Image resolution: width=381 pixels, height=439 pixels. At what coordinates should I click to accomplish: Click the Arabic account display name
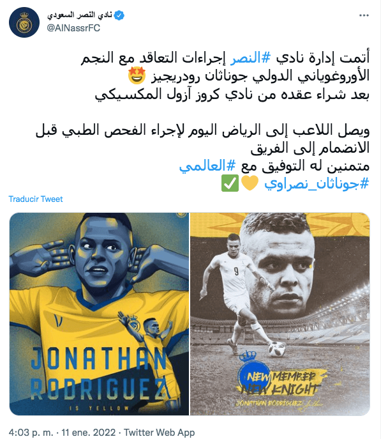(x=80, y=15)
